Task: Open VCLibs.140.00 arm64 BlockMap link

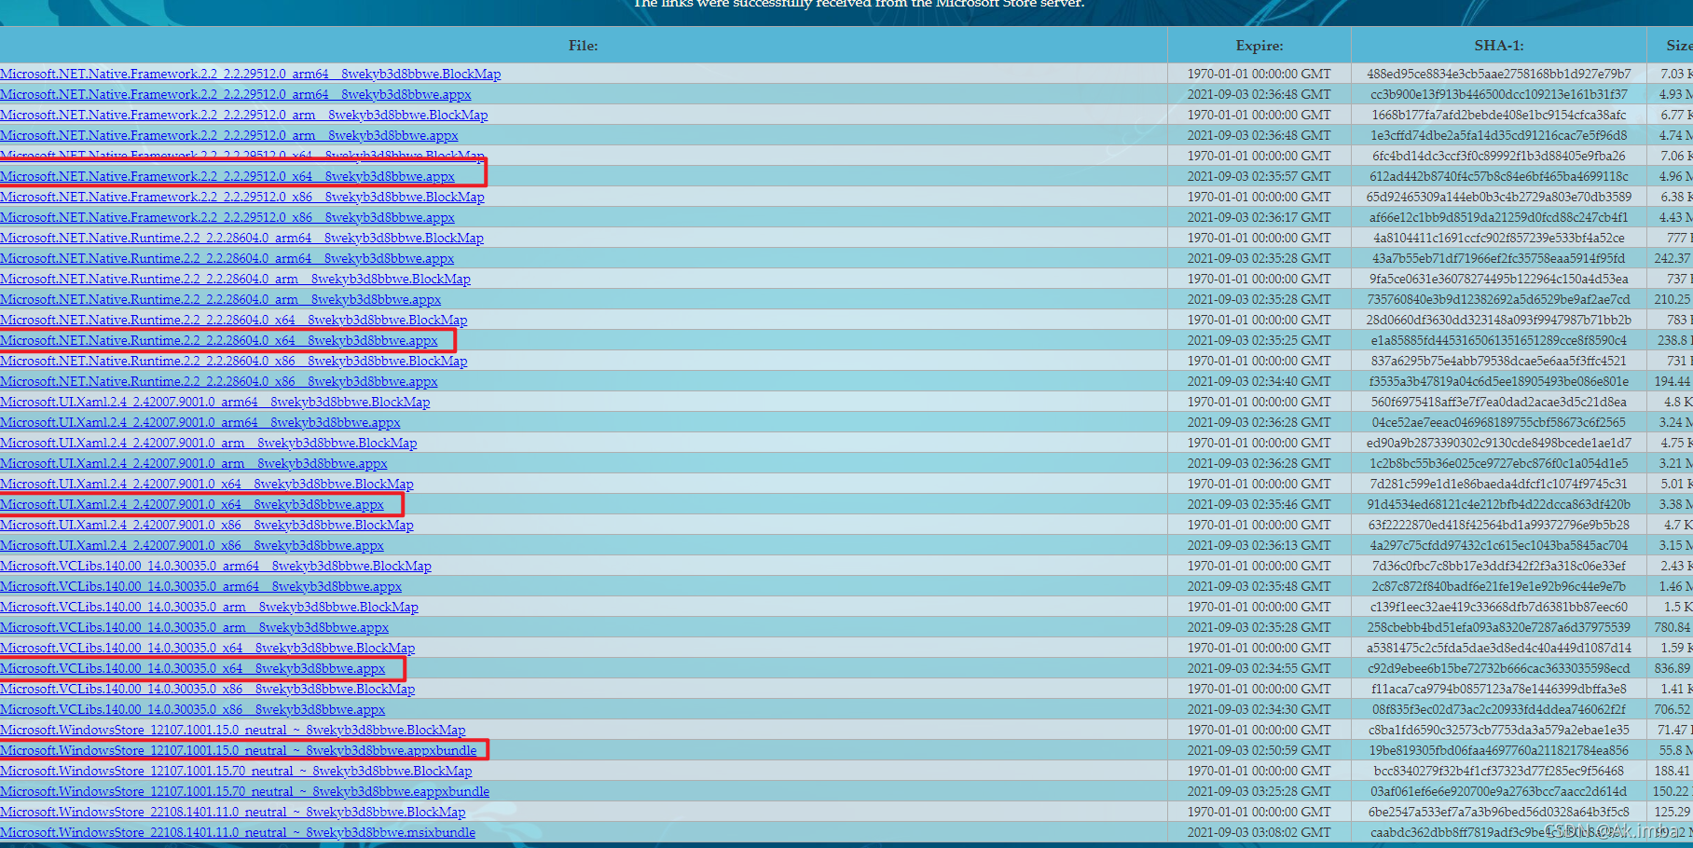Action: pos(216,566)
